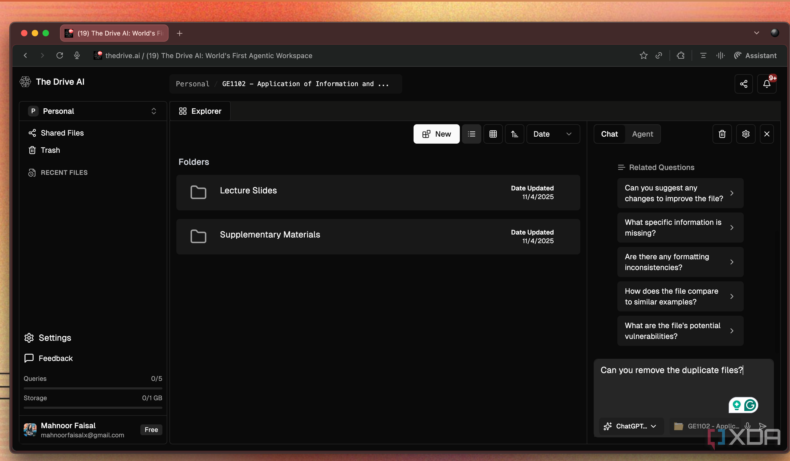Ask about file's potential vulnerabilities
The width and height of the screenshot is (790, 461).
pyautogui.click(x=680, y=331)
